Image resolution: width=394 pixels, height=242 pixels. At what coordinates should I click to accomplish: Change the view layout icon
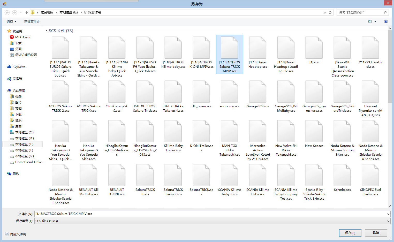370,21
